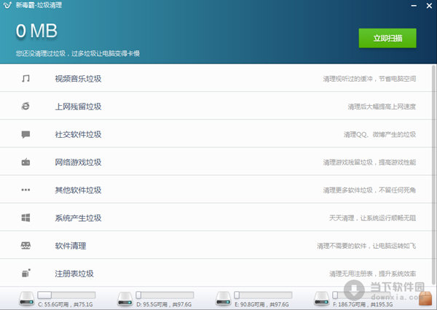The width and height of the screenshot is (437, 310).
Task: Select the 其他软件垃圾 row label
Action: point(78,190)
